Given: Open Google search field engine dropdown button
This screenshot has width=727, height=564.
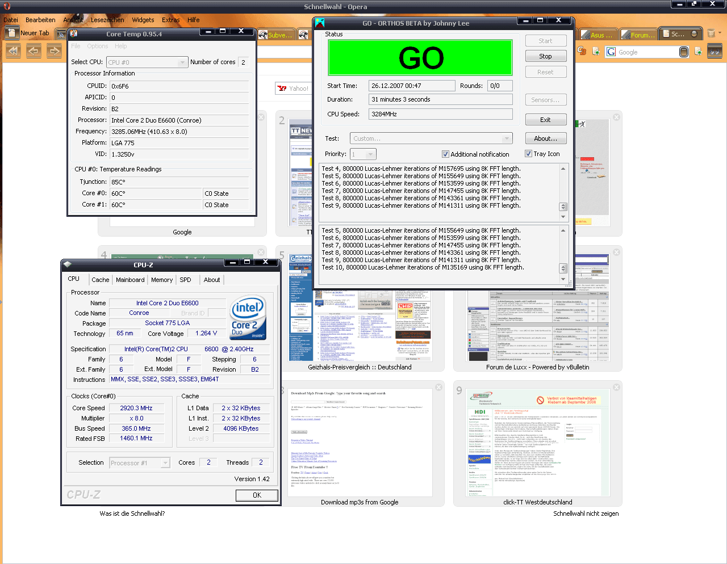Looking at the screenshot, I should tap(683, 52).
